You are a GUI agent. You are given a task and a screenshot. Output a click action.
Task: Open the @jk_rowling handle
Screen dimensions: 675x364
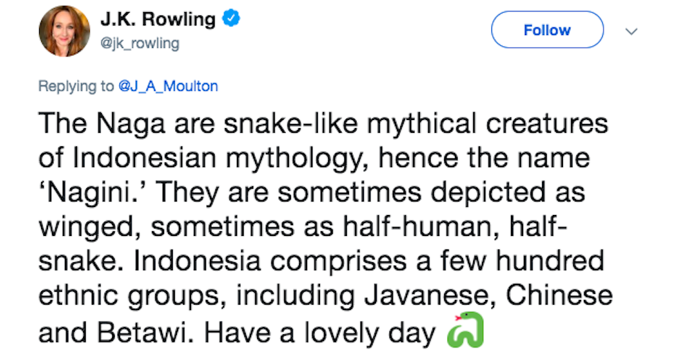[140, 44]
